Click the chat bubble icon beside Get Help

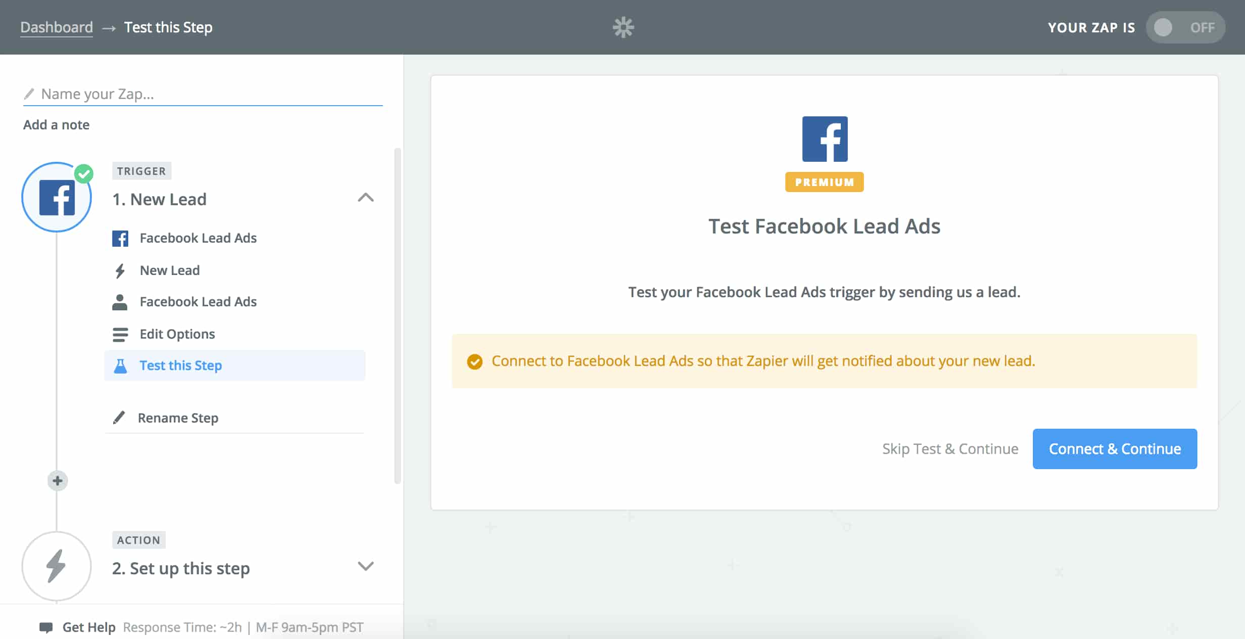point(46,627)
